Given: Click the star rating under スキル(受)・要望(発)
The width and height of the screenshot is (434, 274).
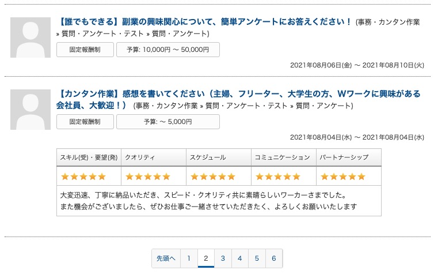Looking at the screenshot, I should [x=83, y=177].
